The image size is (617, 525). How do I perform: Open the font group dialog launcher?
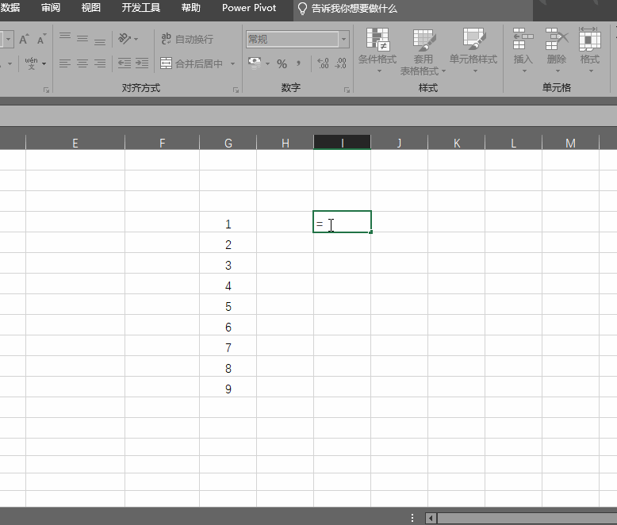47,90
